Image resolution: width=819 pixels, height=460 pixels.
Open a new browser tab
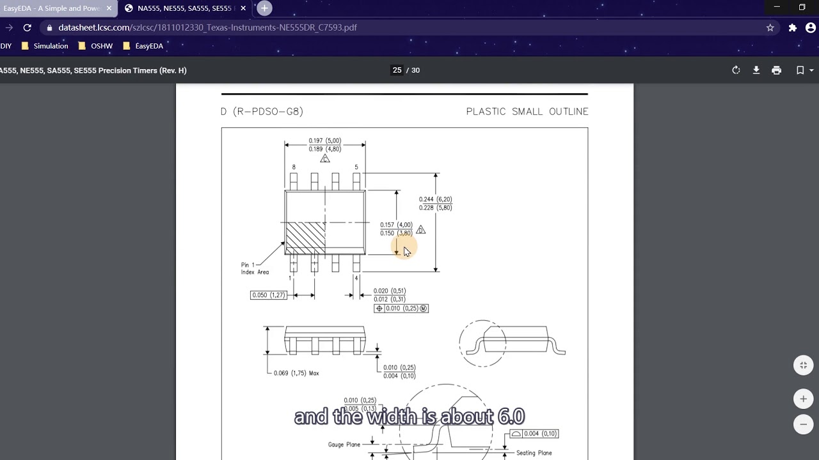point(264,8)
